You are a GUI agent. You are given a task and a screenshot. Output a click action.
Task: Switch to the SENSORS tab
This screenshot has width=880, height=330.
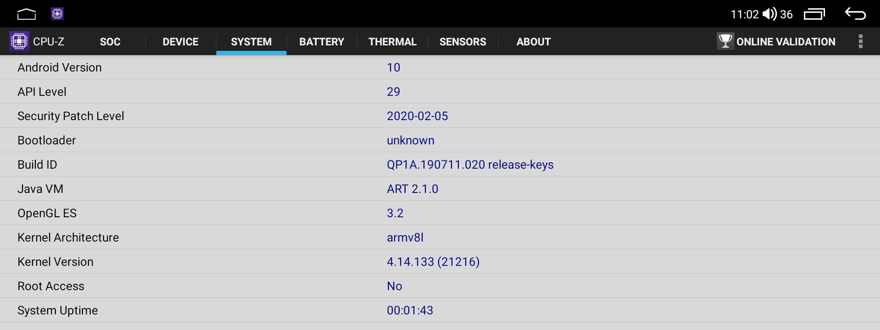(463, 42)
